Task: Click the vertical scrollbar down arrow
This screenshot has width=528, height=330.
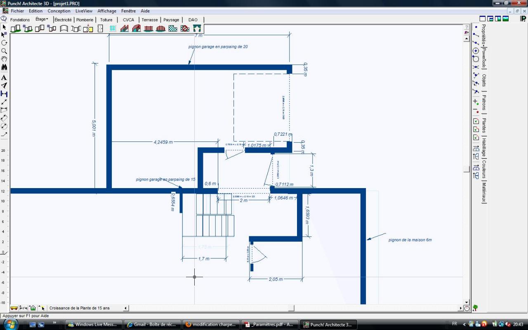Action: tap(467, 302)
